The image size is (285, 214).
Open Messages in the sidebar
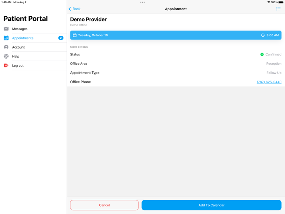[x=33, y=29]
